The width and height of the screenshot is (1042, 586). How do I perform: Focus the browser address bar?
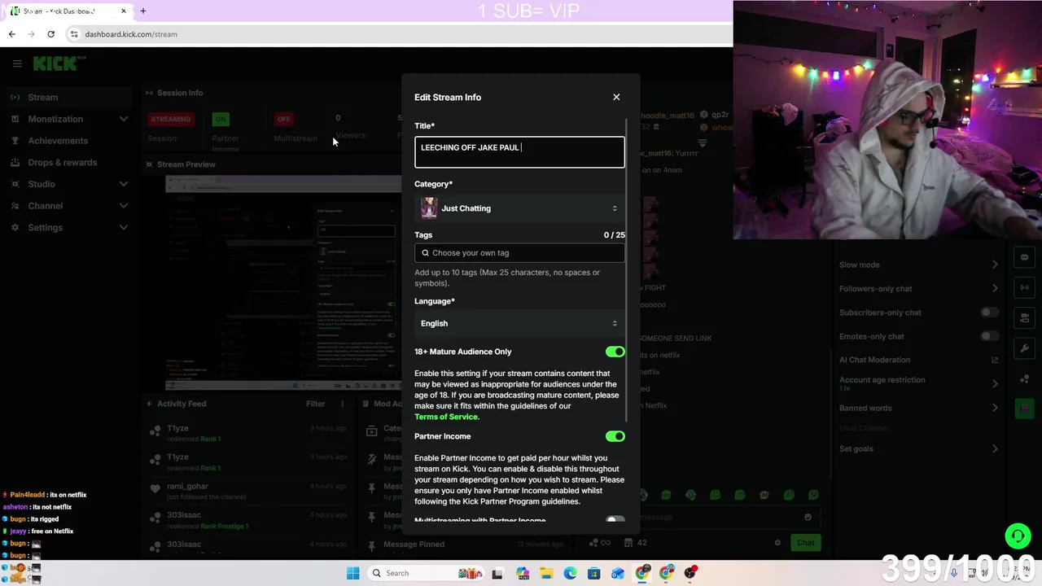399,34
